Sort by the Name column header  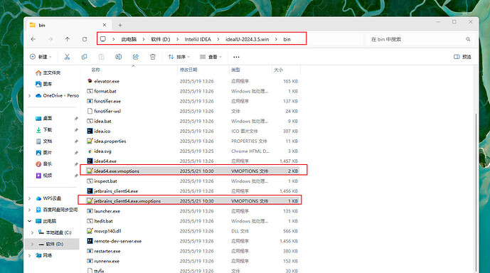[x=95, y=70]
